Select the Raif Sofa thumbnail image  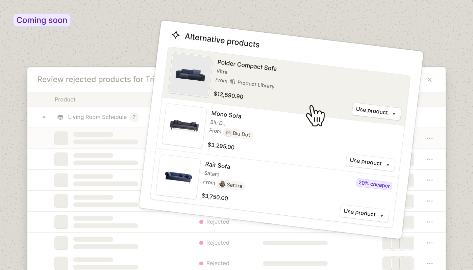click(x=178, y=177)
